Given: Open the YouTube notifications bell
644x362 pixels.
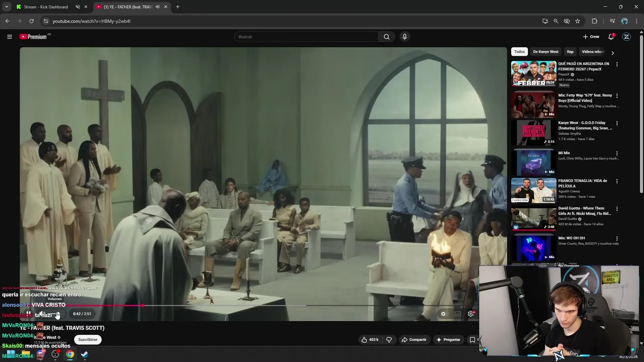Looking at the screenshot, I should (611, 37).
